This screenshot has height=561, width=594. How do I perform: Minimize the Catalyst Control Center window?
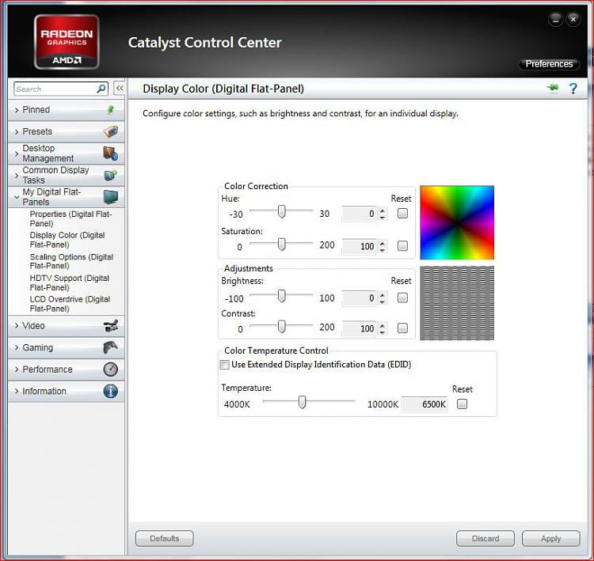click(x=555, y=19)
